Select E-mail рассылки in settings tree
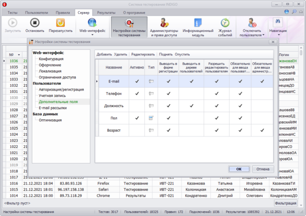Screen dimensions: 306x216 pyautogui.click(x=53, y=108)
